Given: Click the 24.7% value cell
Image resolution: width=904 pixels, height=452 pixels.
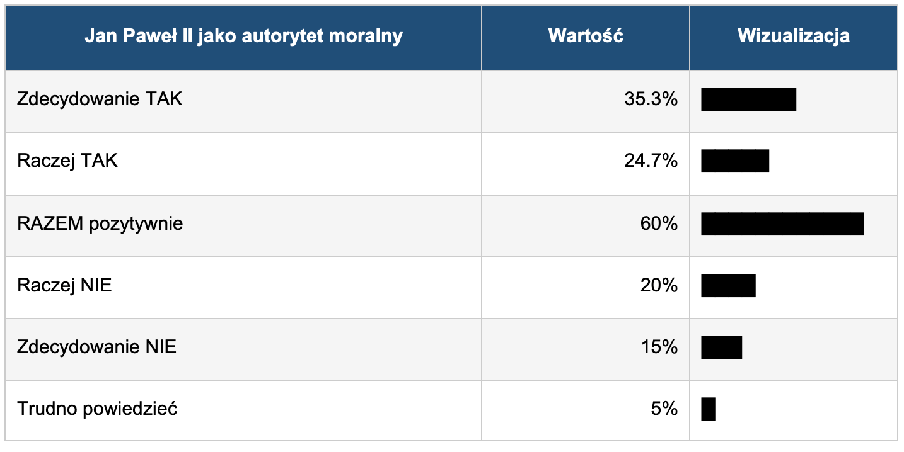Looking at the screenshot, I should point(651,161).
